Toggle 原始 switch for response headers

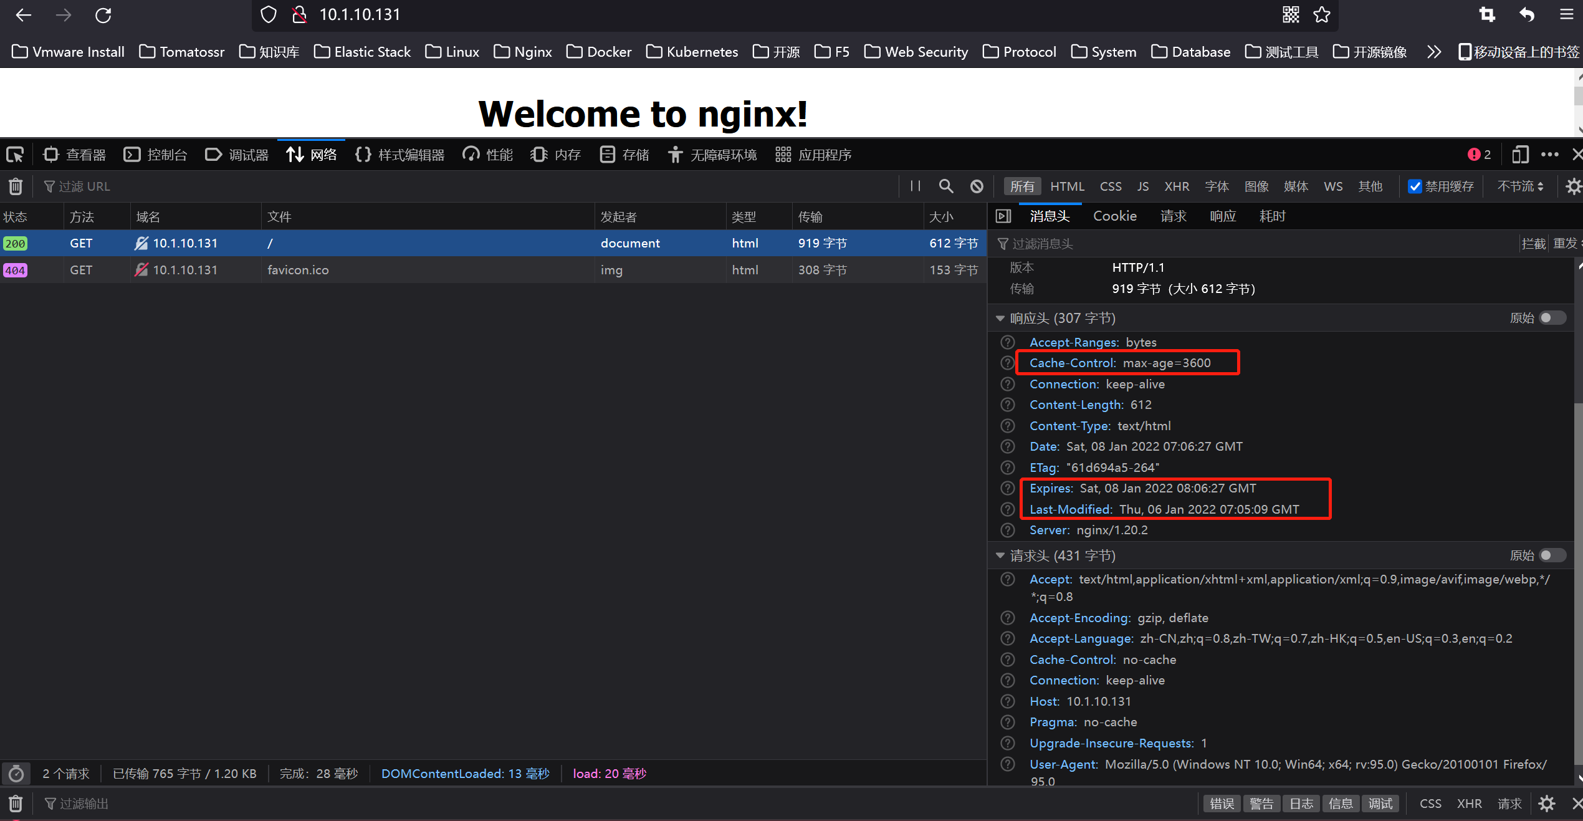(x=1552, y=318)
